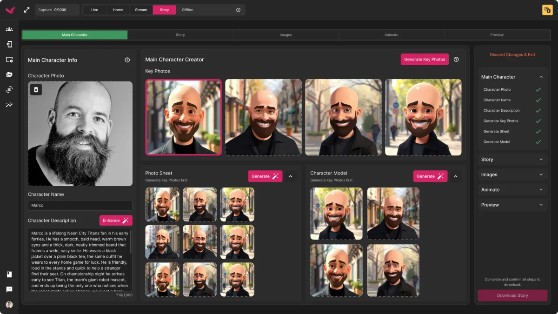Open help icon beside Generate Key Photos
This screenshot has width=558, height=314.
pyautogui.click(x=456, y=60)
